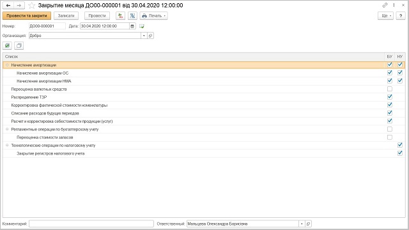Collapse the Начисление амортизации tree group
409x230 pixels.
7,65
